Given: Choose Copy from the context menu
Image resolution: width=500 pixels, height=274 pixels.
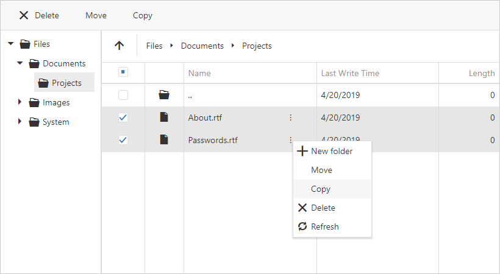Looking at the screenshot, I should tap(321, 189).
